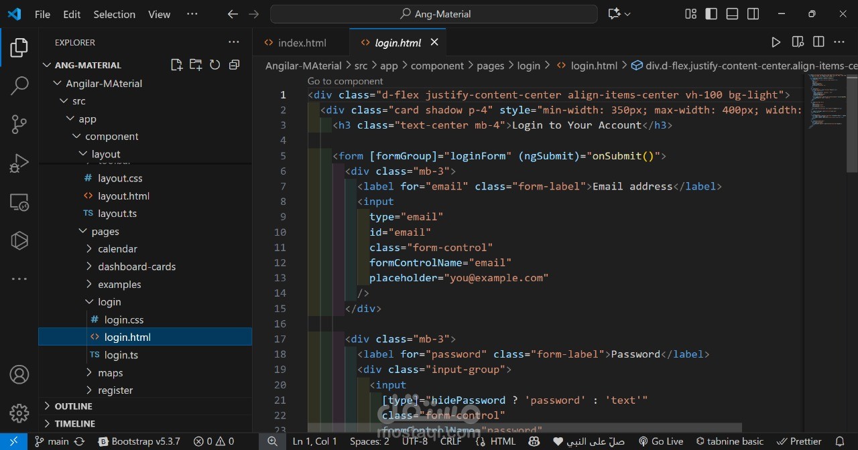Click the Ang-Material command center search box
Image resolution: width=858 pixels, height=450 pixels.
click(434, 14)
